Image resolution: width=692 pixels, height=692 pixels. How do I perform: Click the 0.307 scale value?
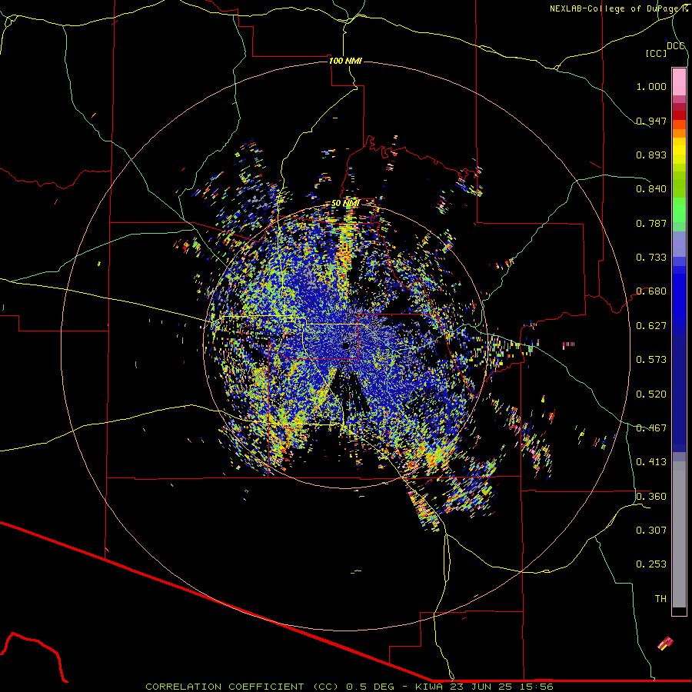click(651, 531)
